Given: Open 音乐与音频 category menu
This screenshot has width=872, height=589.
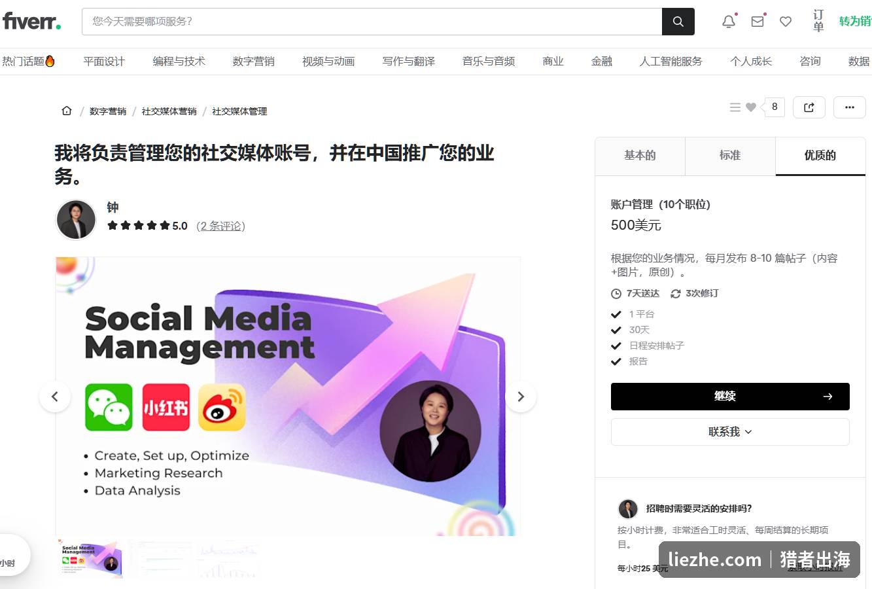Looking at the screenshot, I should coord(489,61).
